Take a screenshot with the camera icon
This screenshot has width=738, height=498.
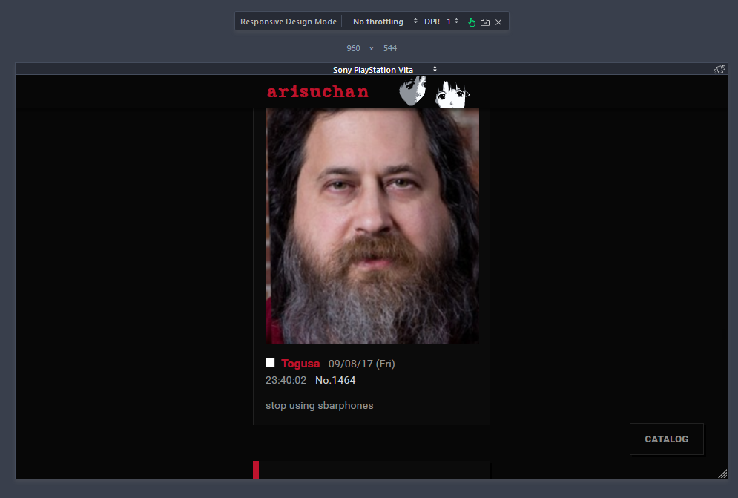point(485,22)
